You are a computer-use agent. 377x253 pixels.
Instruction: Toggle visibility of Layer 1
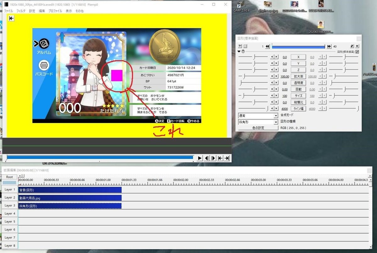(9, 190)
